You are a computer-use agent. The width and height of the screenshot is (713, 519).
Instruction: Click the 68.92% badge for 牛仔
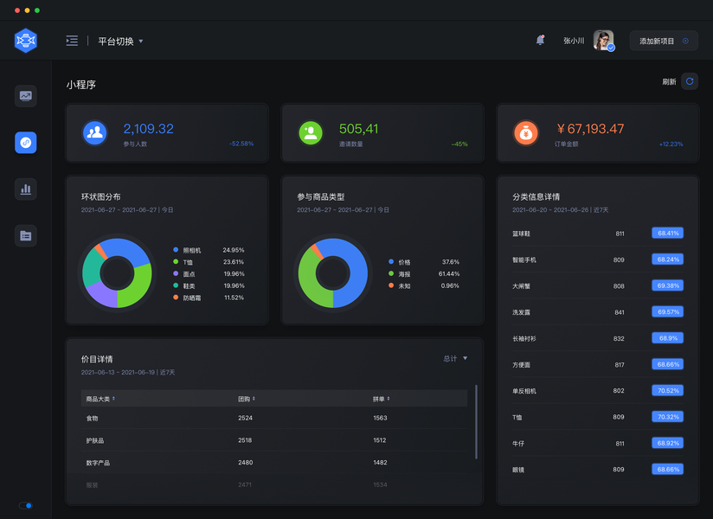click(x=667, y=443)
